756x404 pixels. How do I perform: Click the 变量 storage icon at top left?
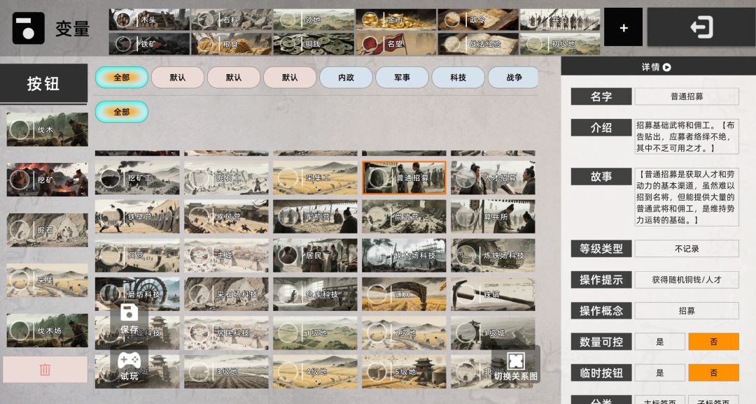[29, 29]
